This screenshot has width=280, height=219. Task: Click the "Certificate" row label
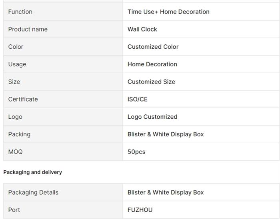[x=23, y=100]
